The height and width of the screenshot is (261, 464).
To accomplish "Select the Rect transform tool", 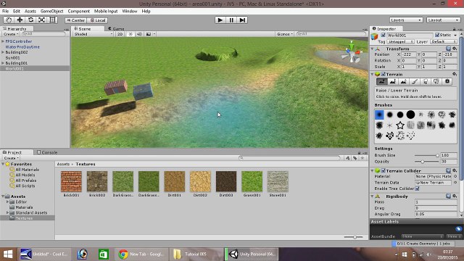I will tap(52, 20).
